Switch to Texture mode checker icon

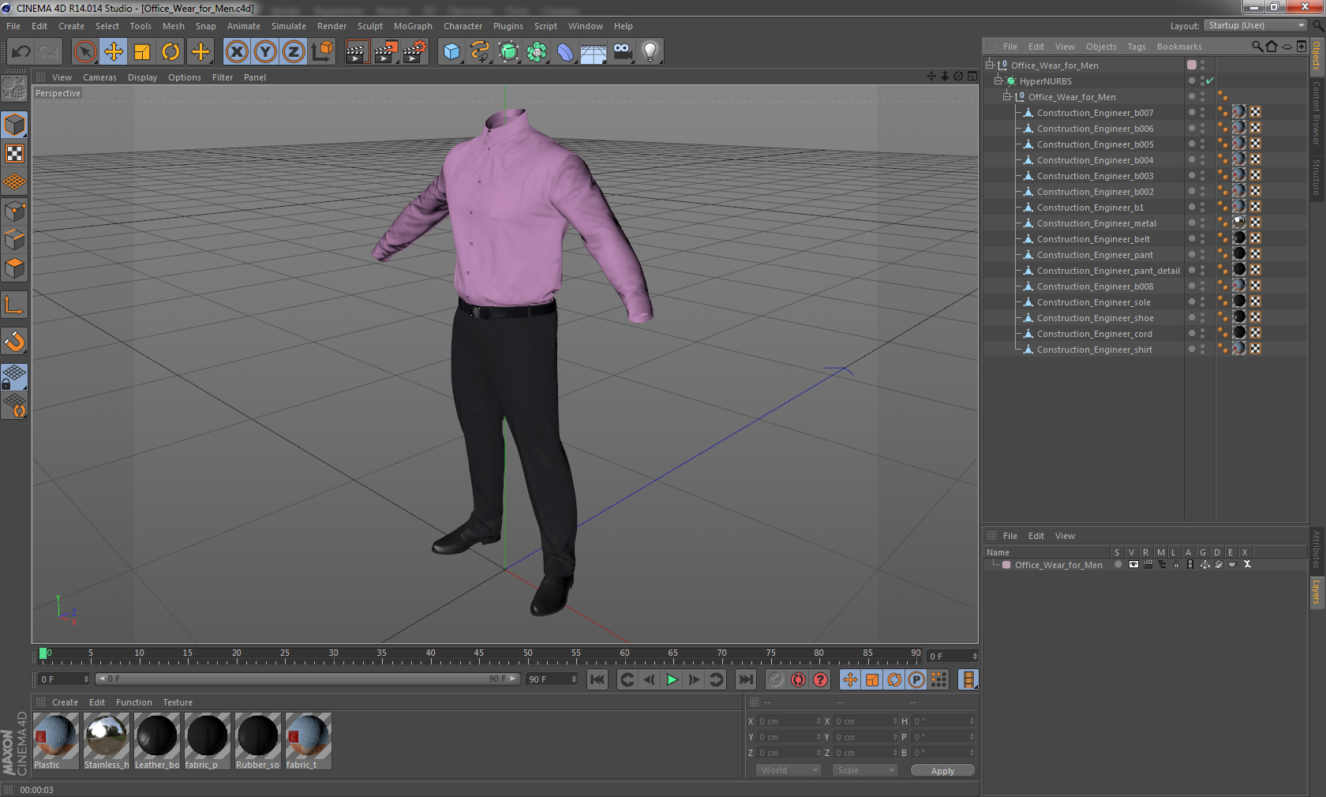[14, 154]
